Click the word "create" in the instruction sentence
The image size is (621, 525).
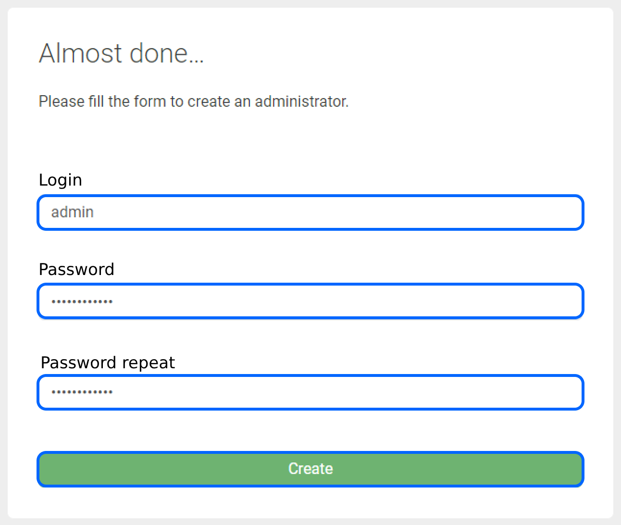209,101
